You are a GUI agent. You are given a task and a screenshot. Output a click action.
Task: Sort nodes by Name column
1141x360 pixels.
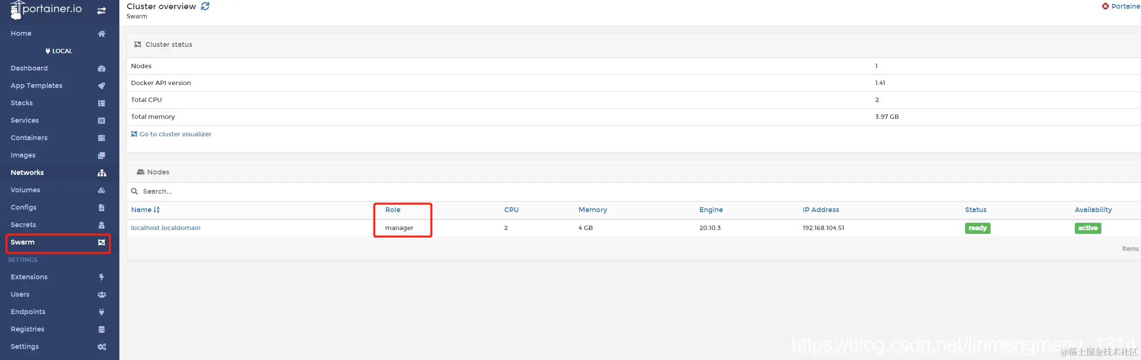point(141,210)
